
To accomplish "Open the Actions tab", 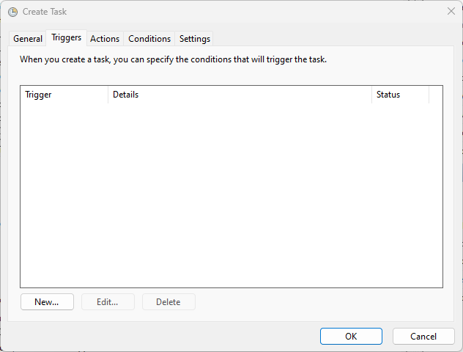I will [x=105, y=39].
